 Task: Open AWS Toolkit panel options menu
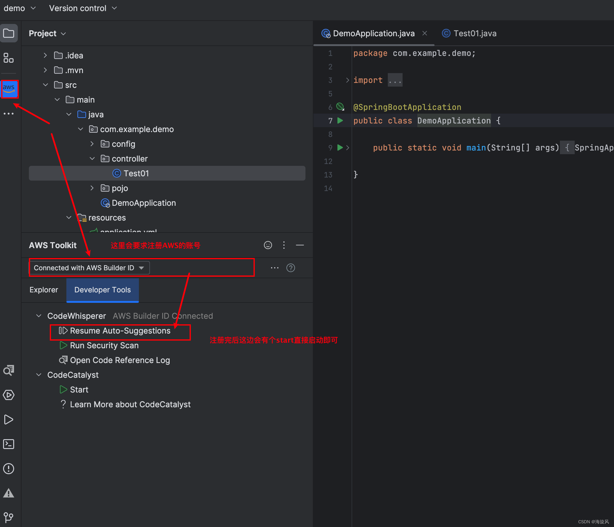(x=284, y=245)
